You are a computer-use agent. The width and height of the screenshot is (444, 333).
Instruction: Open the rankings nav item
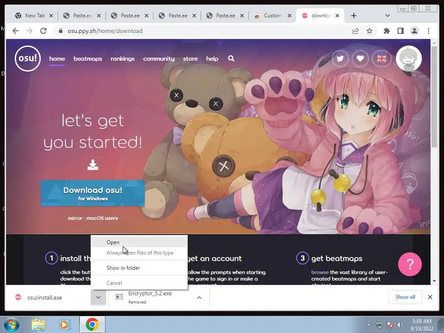coord(123,59)
